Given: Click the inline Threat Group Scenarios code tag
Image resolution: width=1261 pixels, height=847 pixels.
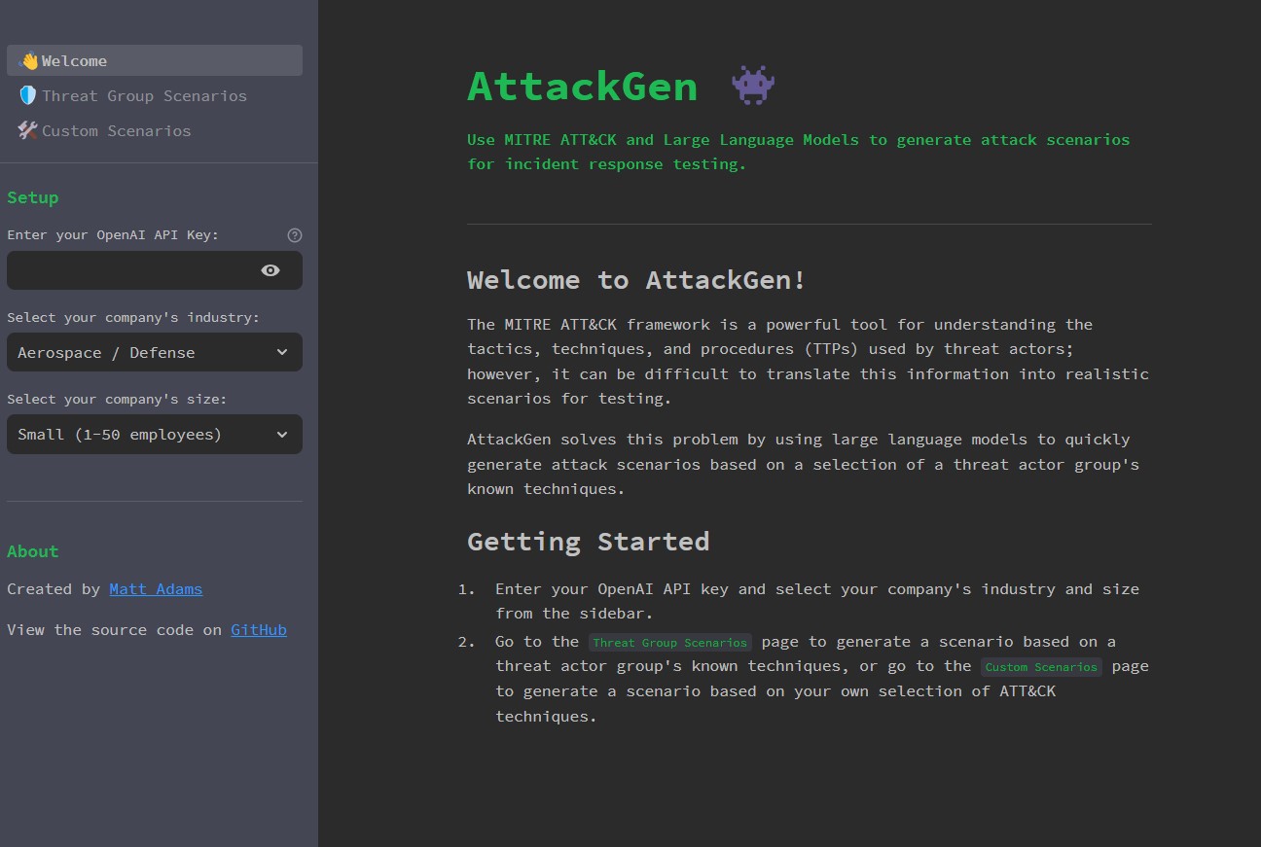Looking at the screenshot, I should (x=669, y=642).
